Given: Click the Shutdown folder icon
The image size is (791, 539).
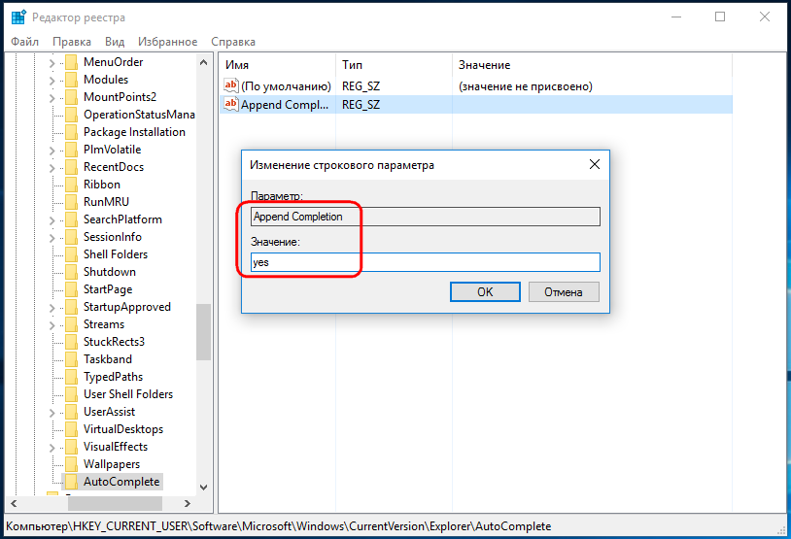Looking at the screenshot, I should point(71,272).
